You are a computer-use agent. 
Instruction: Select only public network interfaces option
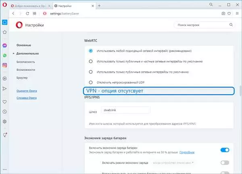click(91, 72)
